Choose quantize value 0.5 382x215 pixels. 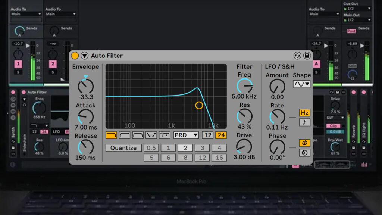pos(151,148)
